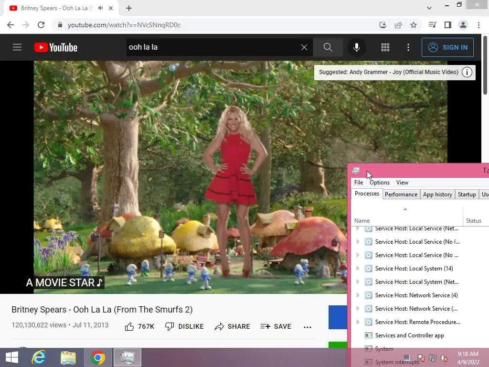Mute the tab via speaker icon
This screenshot has height=367, width=489.
100,8
